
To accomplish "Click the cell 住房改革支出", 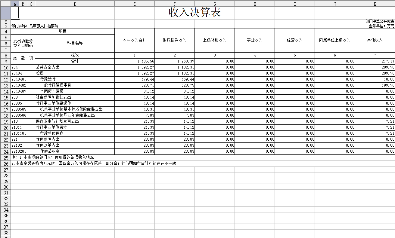I will pyautogui.click(x=75, y=145).
